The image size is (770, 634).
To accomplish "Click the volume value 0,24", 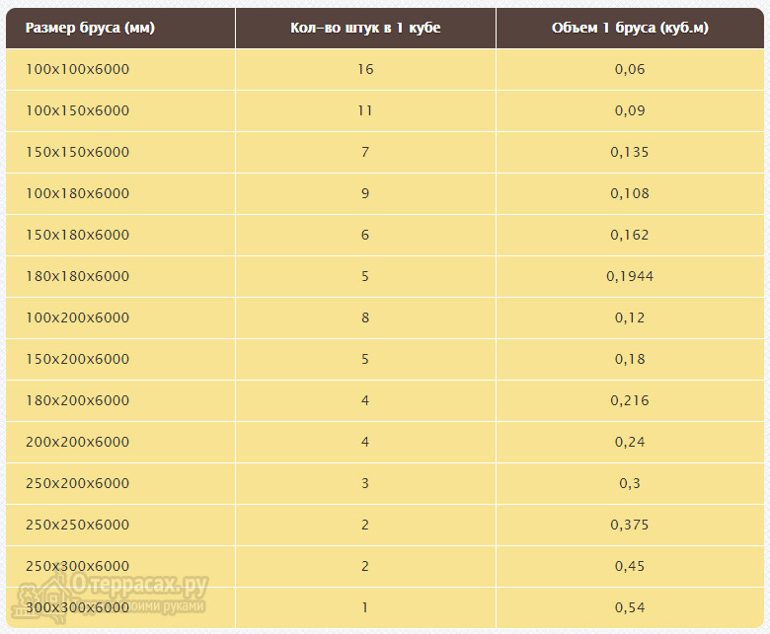I will (630, 442).
